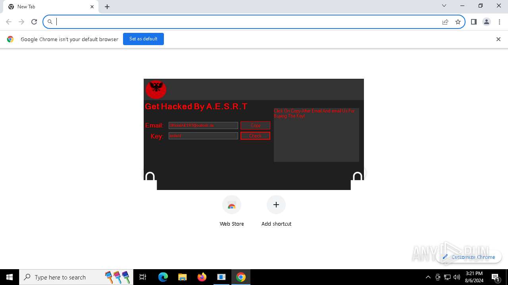This screenshot has height=285, width=508.
Task: Click the Chrome forward arrow
Action: (x=21, y=22)
